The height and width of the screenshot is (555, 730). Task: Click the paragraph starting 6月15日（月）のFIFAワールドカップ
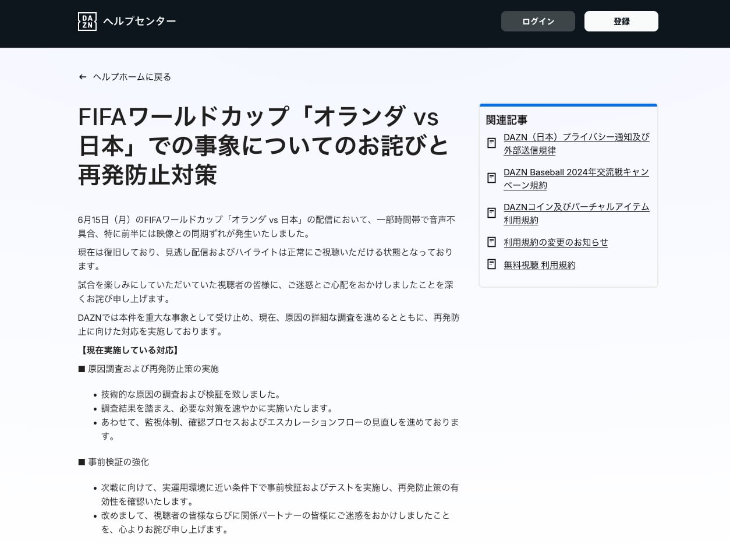click(267, 227)
